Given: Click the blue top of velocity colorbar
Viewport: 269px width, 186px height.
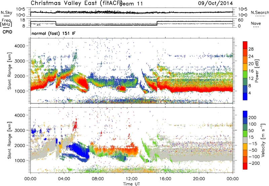Looking at the screenshot, I should coord(245,114).
